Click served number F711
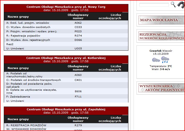The image size is (185, 131). coord(78,97)
